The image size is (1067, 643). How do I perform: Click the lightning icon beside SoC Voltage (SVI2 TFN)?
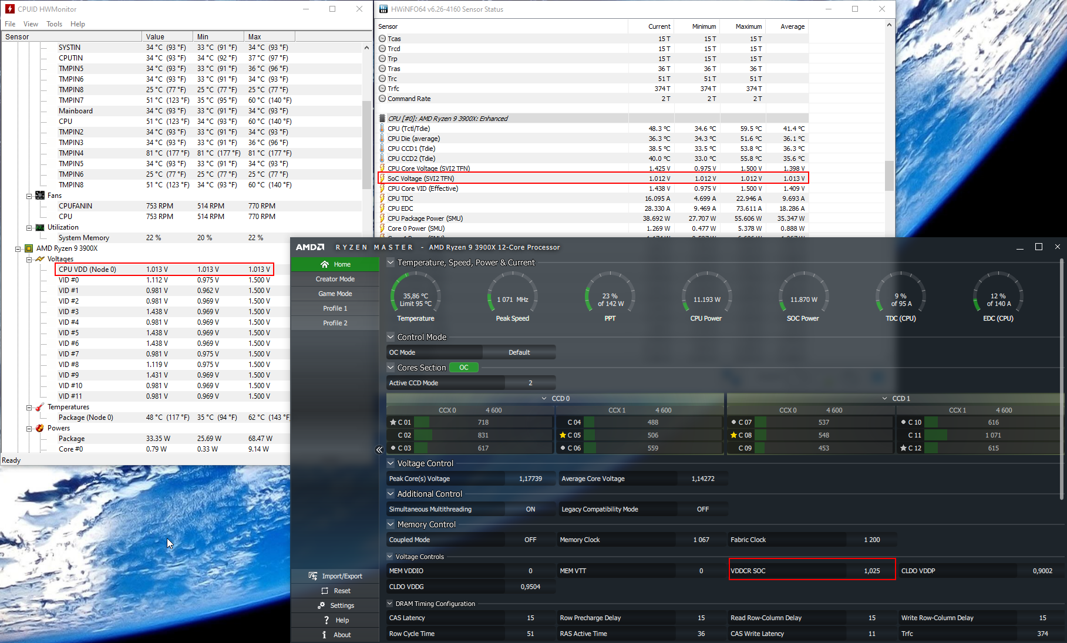[x=382, y=179]
